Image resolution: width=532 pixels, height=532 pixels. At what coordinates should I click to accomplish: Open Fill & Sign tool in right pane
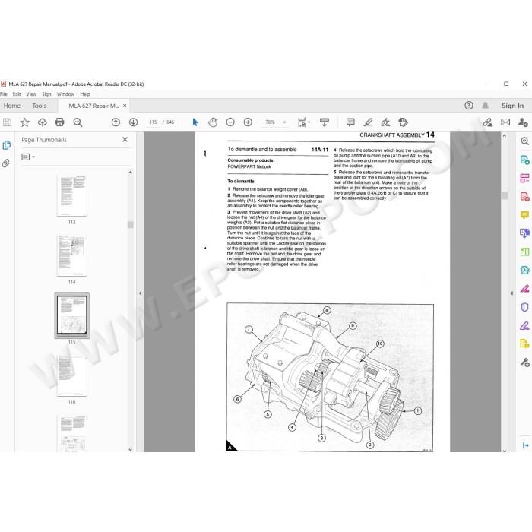(x=524, y=326)
